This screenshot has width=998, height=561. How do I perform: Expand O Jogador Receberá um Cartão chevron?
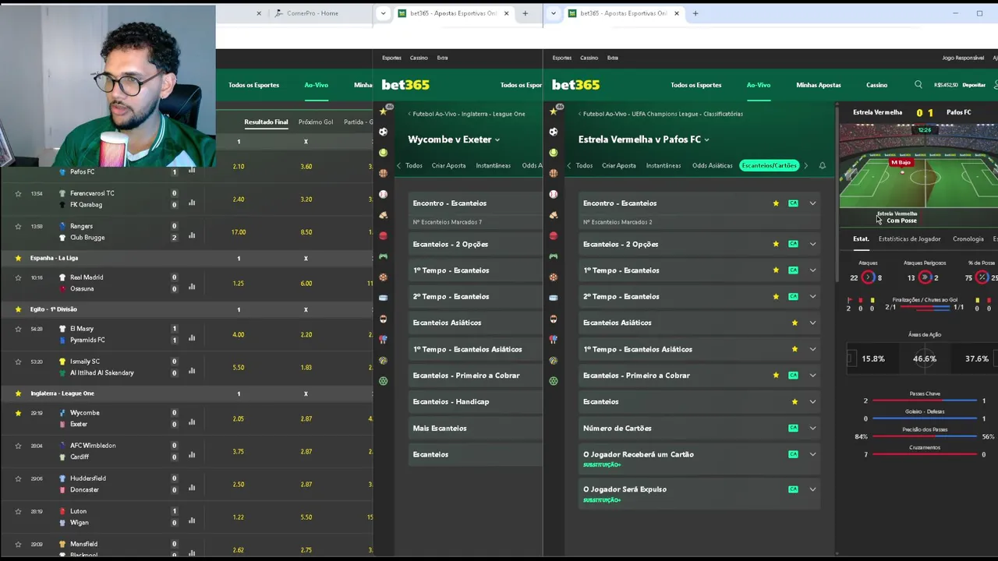812,454
